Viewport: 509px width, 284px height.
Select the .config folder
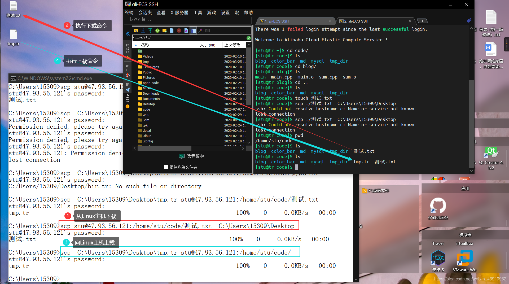(x=189, y=141)
